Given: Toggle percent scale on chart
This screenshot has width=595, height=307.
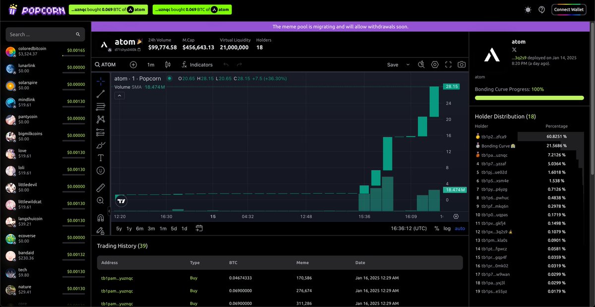Looking at the screenshot, I should pyautogui.click(x=436, y=229).
